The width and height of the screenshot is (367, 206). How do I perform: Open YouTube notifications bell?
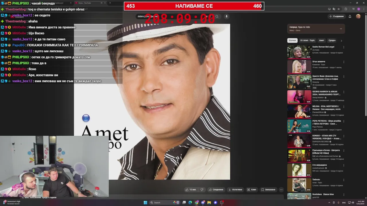coord(350,16)
